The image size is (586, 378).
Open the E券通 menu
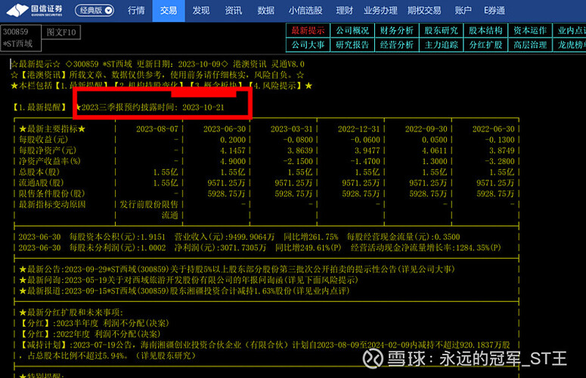coord(495,11)
